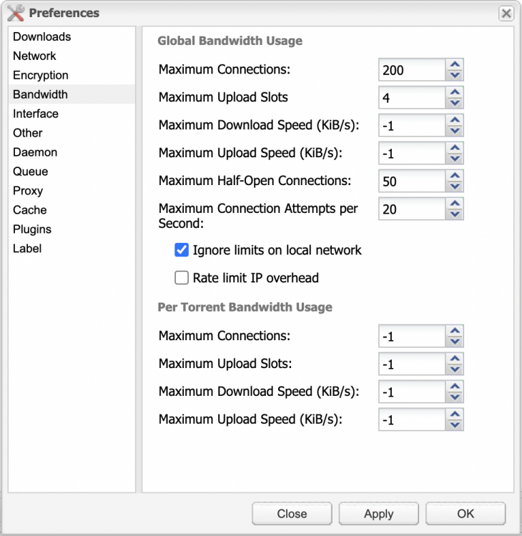This screenshot has width=522, height=536.
Task: Increase per-torrent Maximum Connections value
Action: coord(455,331)
